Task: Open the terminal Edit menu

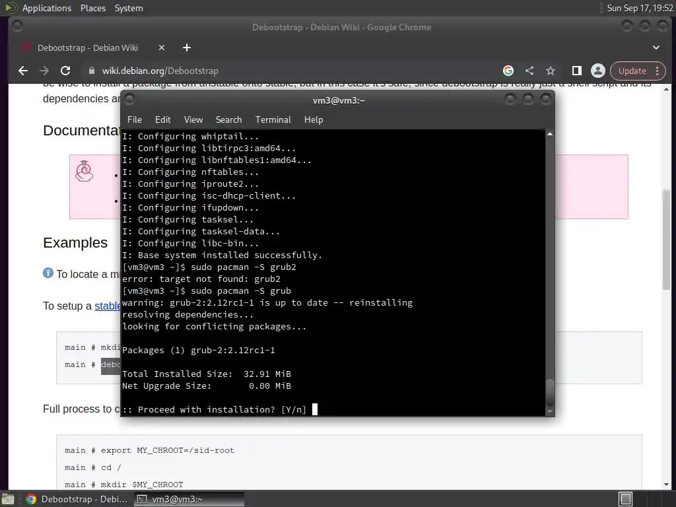Action: [x=163, y=120]
